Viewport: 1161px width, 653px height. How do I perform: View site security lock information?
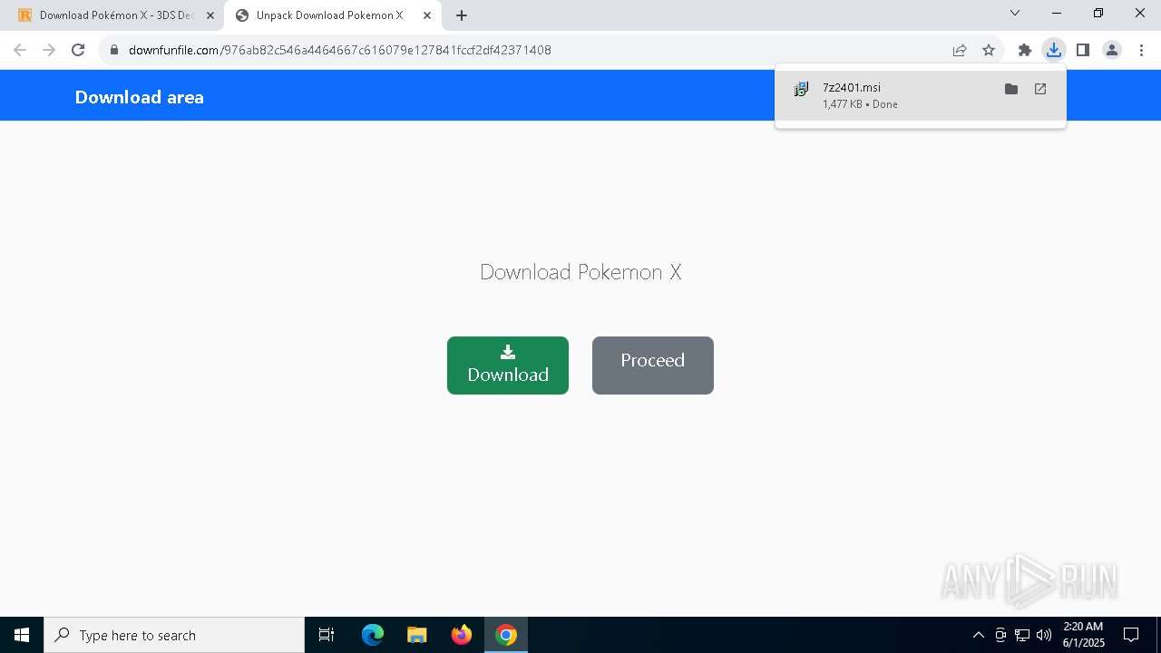click(114, 50)
